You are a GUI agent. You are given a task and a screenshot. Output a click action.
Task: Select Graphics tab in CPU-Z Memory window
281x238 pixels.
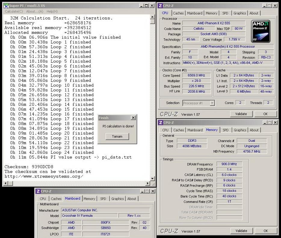[x=240, y=130]
